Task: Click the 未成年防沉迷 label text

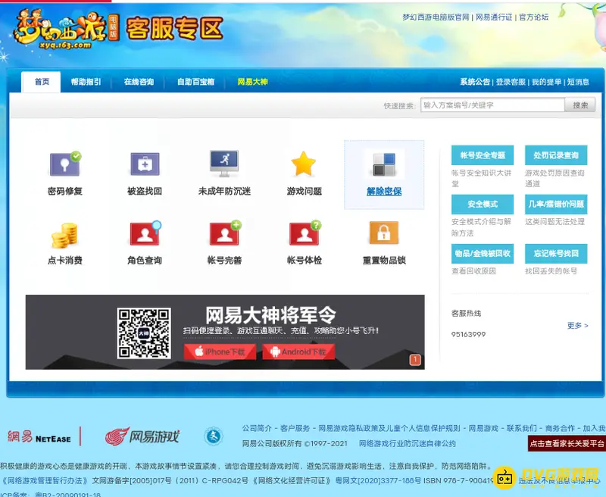Action: coord(224,192)
